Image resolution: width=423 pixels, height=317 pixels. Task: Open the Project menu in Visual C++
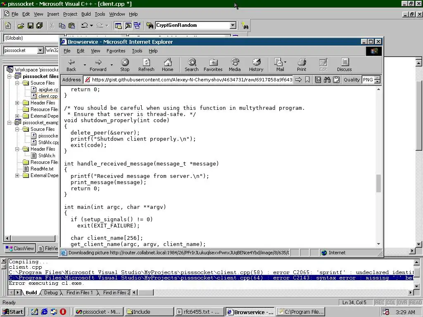tap(70, 14)
